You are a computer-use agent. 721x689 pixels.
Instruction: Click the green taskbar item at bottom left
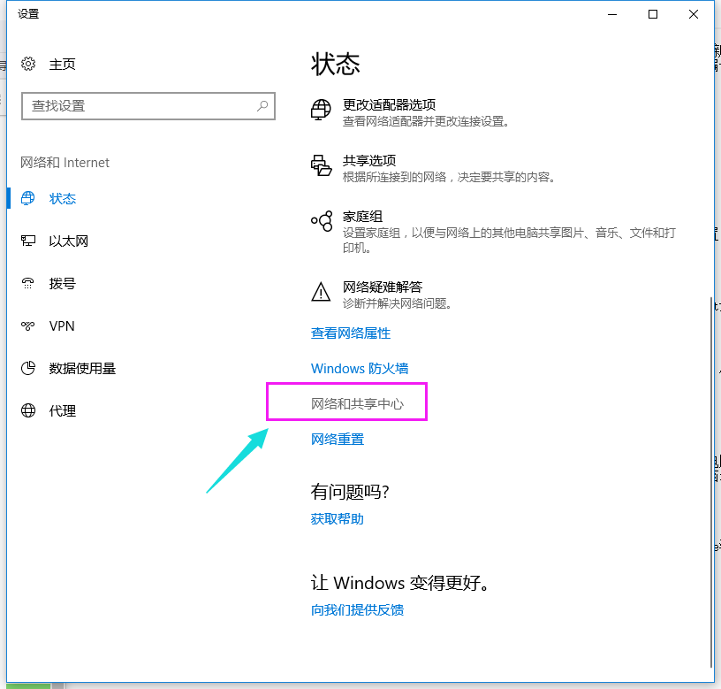tap(27, 684)
